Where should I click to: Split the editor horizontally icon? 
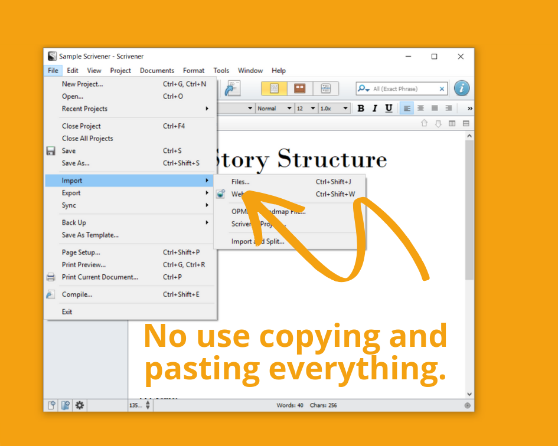coord(466,123)
